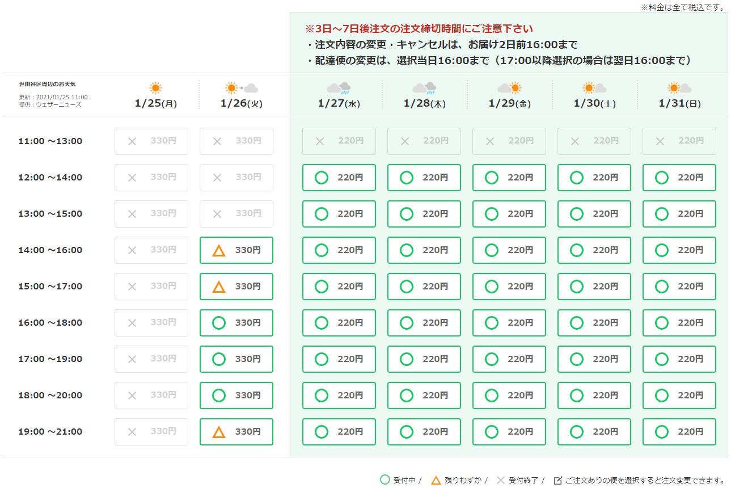Select 1/31 12:00~14:00 slot, 220円

[x=679, y=178]
